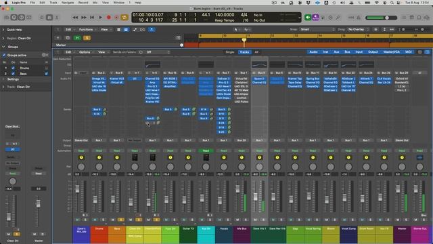Switch mixer to Tracks view
The height and width of the screenshot is (244, 433).
[x=244, y=52]
